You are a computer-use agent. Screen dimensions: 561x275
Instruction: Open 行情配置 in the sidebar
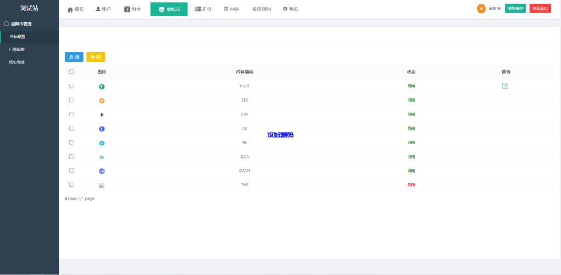17,49
